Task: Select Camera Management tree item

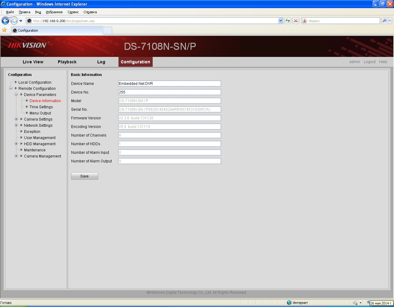Action: (x=42, y=156)
